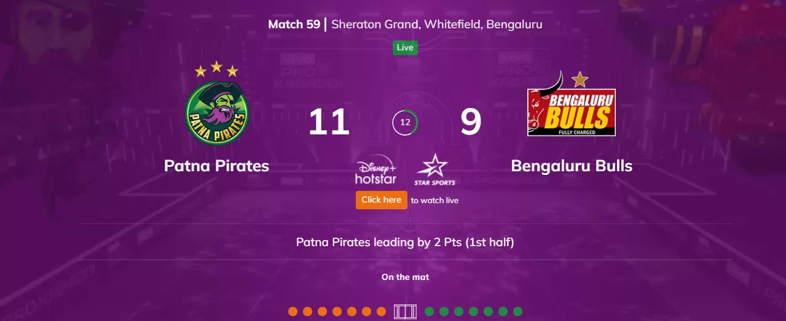
Task: Click the 'On the mat' heading
Action: click(405, 277)
